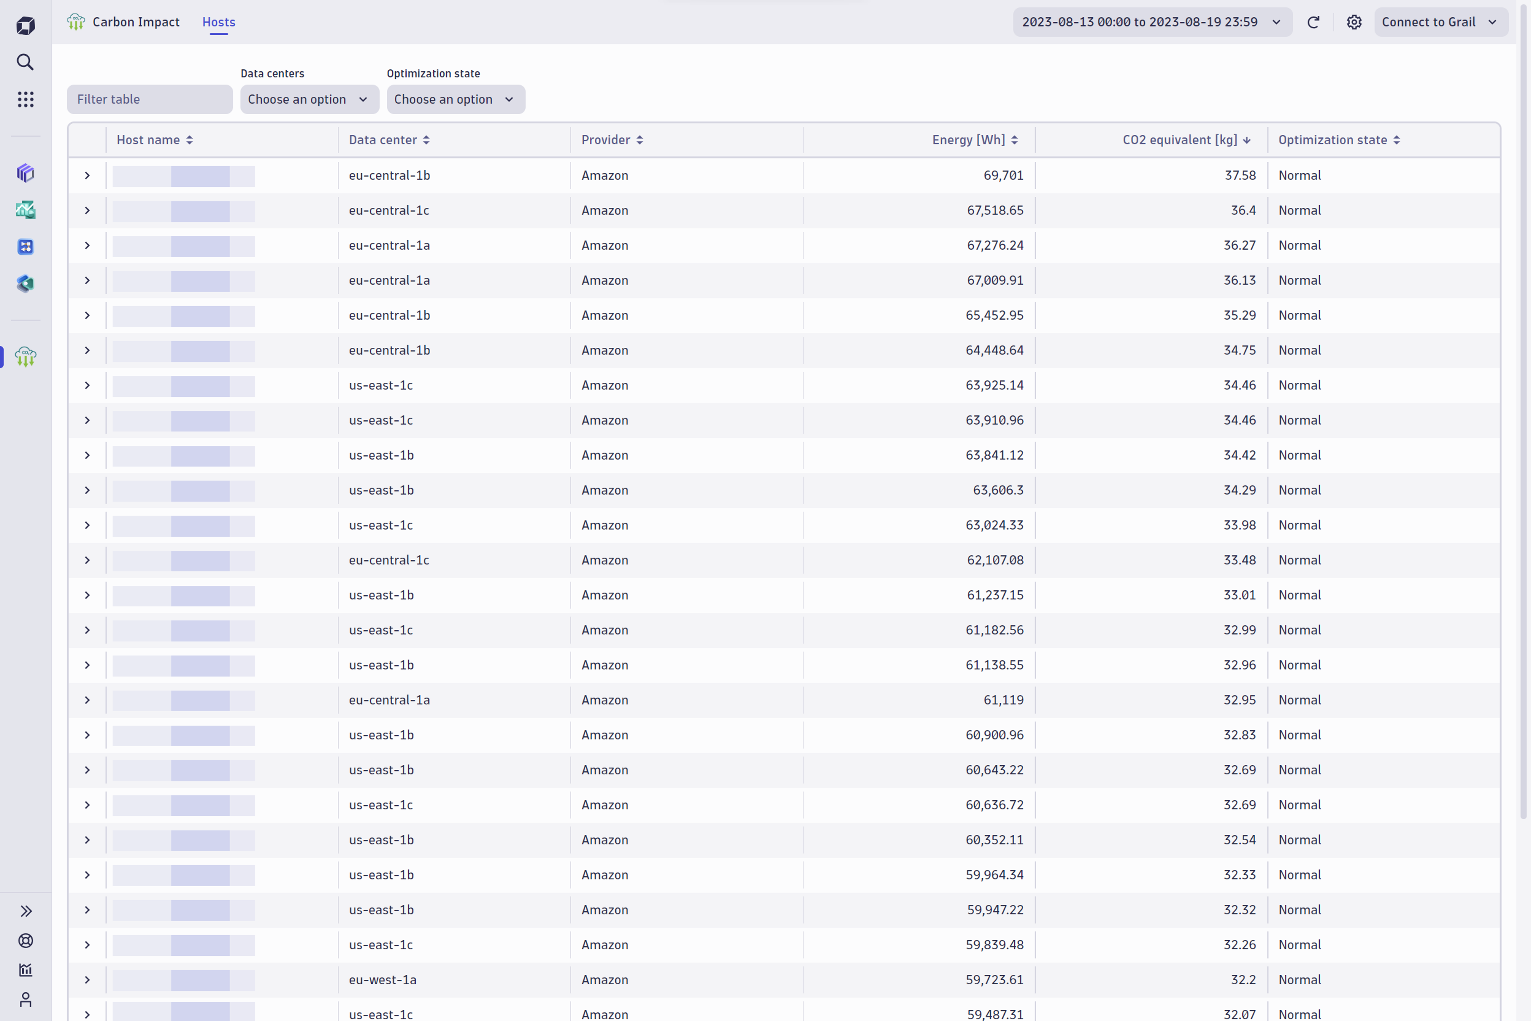1531x1021 pixels.
Task: Open the settings gear icon
Action: [1354, 21]
